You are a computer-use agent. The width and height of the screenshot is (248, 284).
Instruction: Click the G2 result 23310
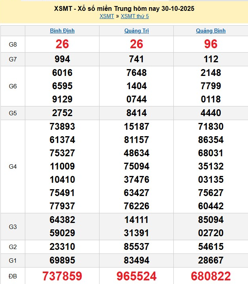tap(62, 247)
